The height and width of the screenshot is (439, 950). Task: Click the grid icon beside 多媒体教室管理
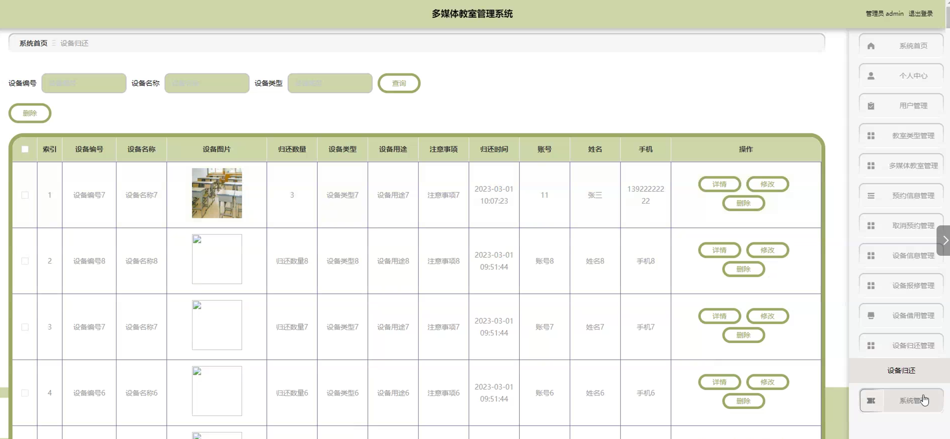[x=871, y=166]
